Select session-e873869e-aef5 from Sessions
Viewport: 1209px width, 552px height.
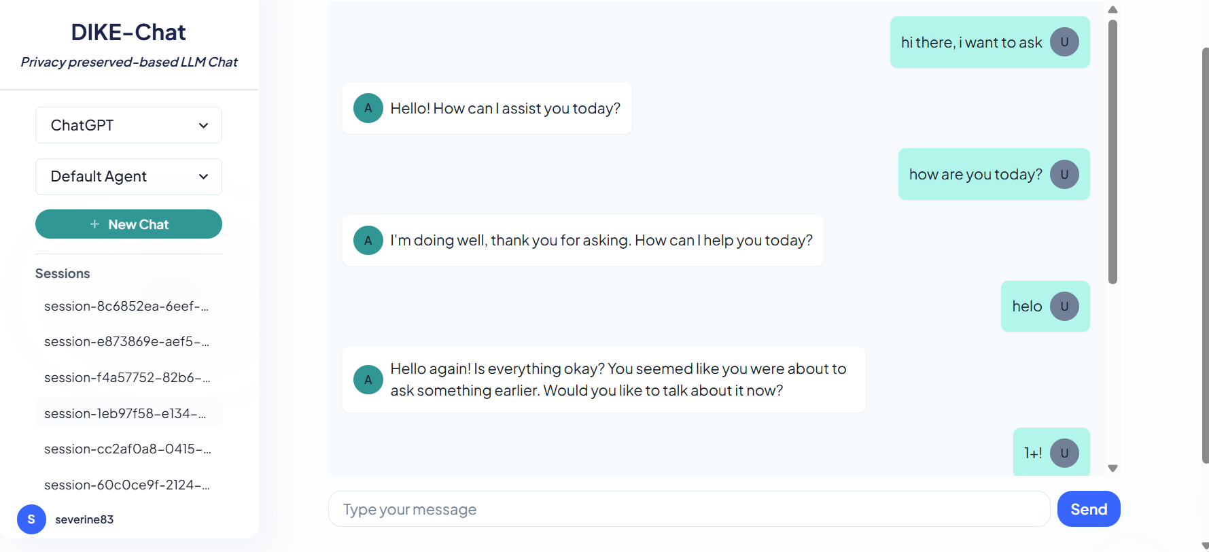pos(126,342)
